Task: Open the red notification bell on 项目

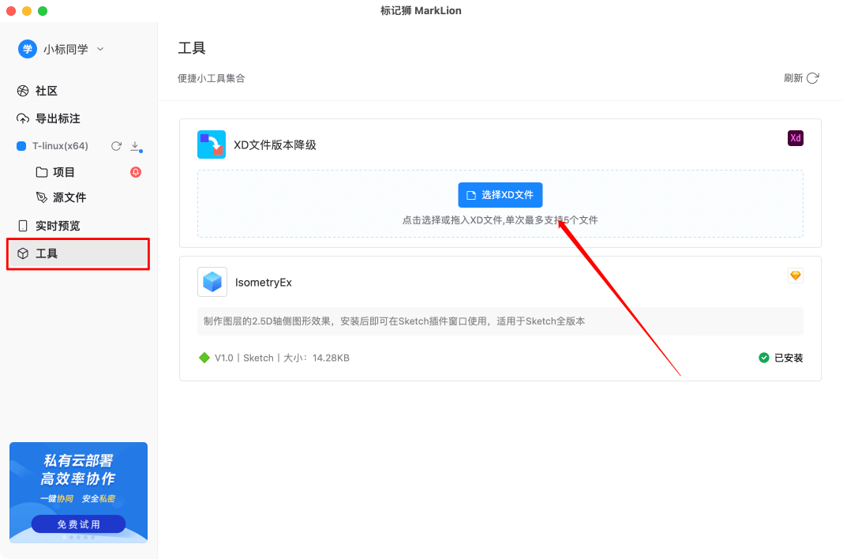Action: point(136,172)
